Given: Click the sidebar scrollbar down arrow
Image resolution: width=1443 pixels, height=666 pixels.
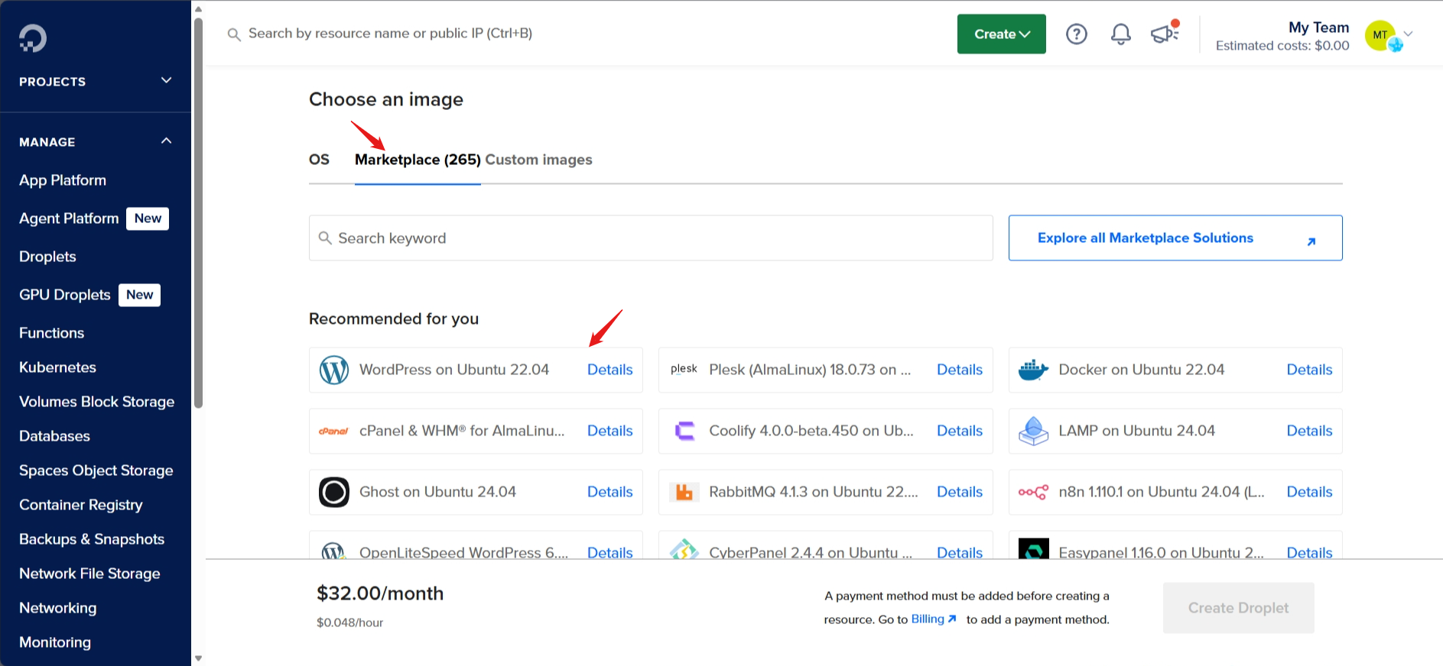Looking at the screenshot, I should (198, 658).
